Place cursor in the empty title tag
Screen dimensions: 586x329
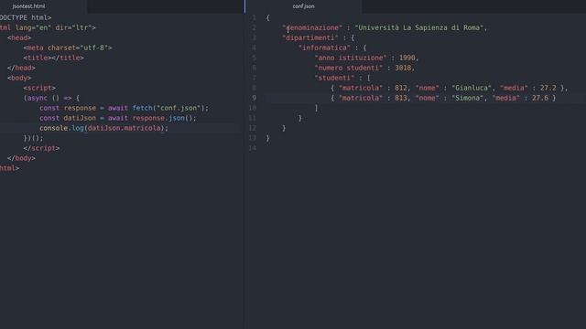coord(53,58)
